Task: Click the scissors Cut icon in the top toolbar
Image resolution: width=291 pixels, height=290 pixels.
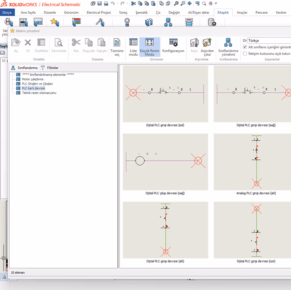Action: [x=133, y=3]
